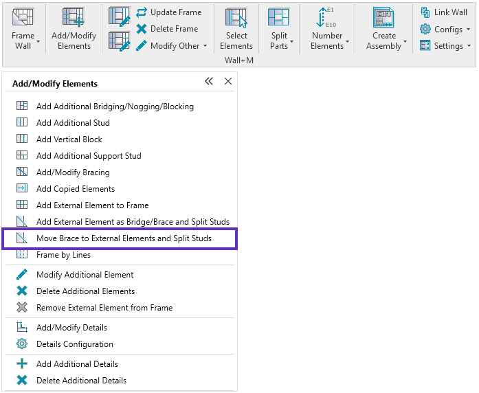Choose Move Brace to External Elements
The height and width of the screenshot is (393, 479).
(124, 238)
